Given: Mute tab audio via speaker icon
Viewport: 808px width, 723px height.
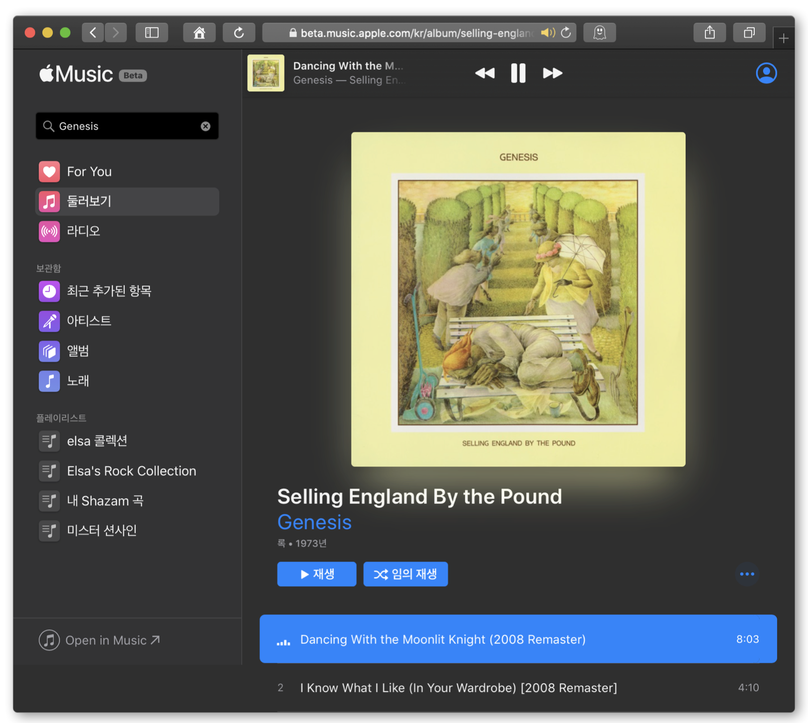Looking at the screenshot, I should (547, 33).
